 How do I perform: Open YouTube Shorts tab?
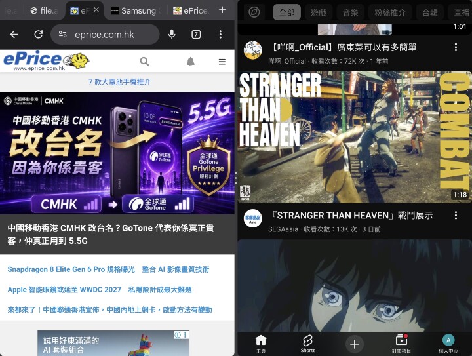tap(307, 344)
